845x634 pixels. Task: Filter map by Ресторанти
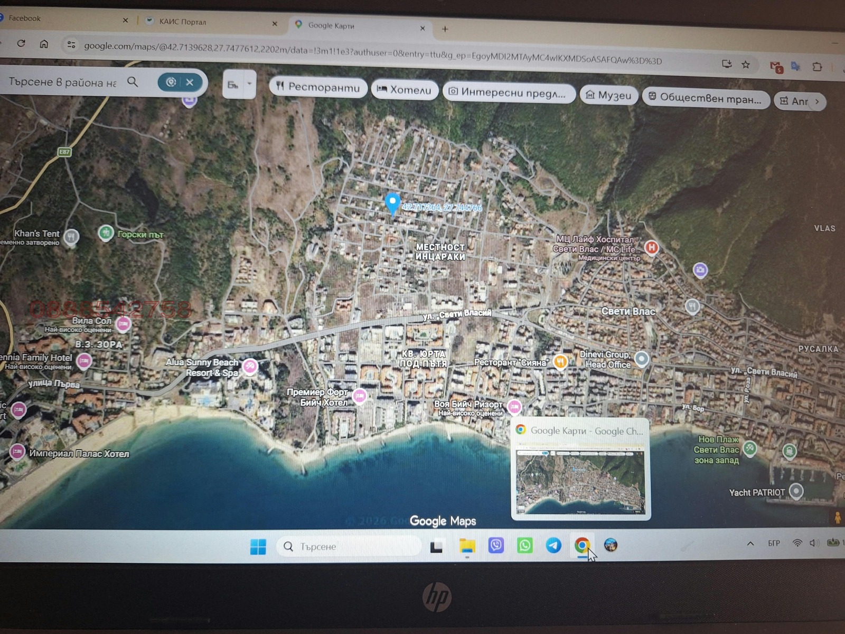[318, 87]
